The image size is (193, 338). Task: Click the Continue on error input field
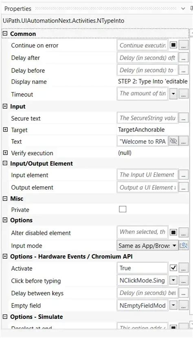(x=143, y=45)
